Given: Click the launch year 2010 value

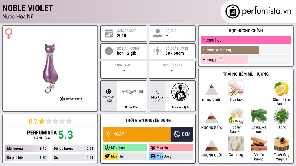Looking at the screenshot, I should tap(121, 35).
